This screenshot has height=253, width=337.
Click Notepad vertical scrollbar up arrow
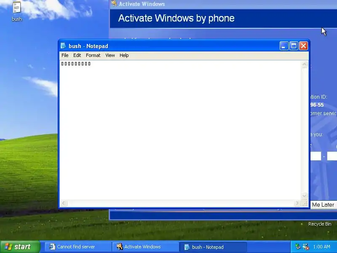click(x=304, y=65)
